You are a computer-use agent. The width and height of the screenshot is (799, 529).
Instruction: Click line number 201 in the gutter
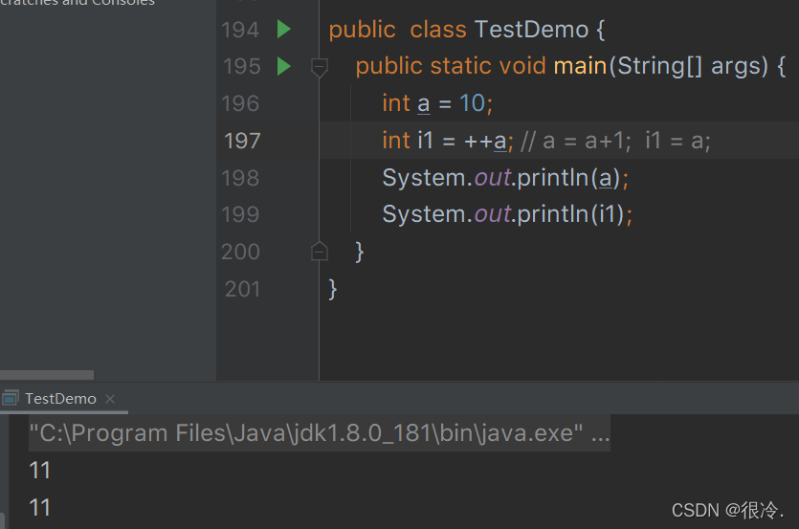(242, 289)
